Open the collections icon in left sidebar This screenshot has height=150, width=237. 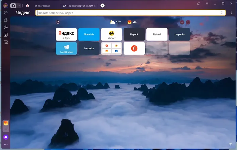pyautogui.click(x=6, y=20)
